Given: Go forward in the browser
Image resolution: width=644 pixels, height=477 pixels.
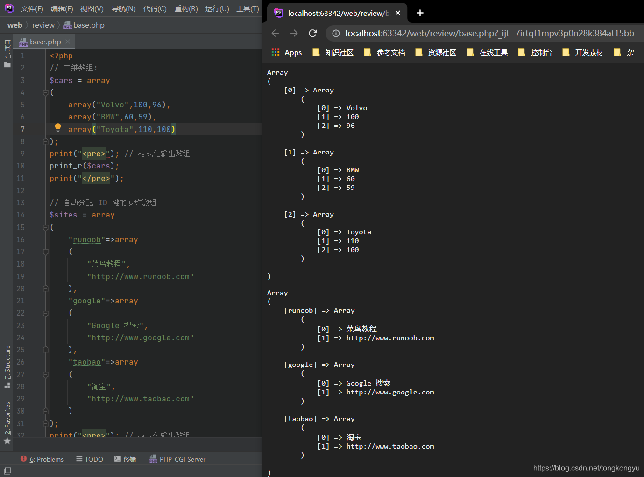Looking at the screenshot, I should coord(294,33).
